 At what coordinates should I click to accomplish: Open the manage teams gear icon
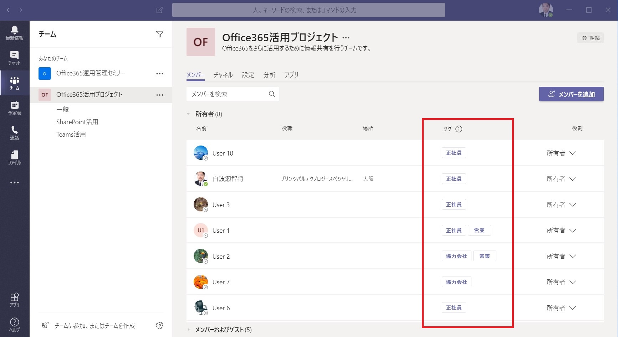pyautogui.click(x=160, y=325)
